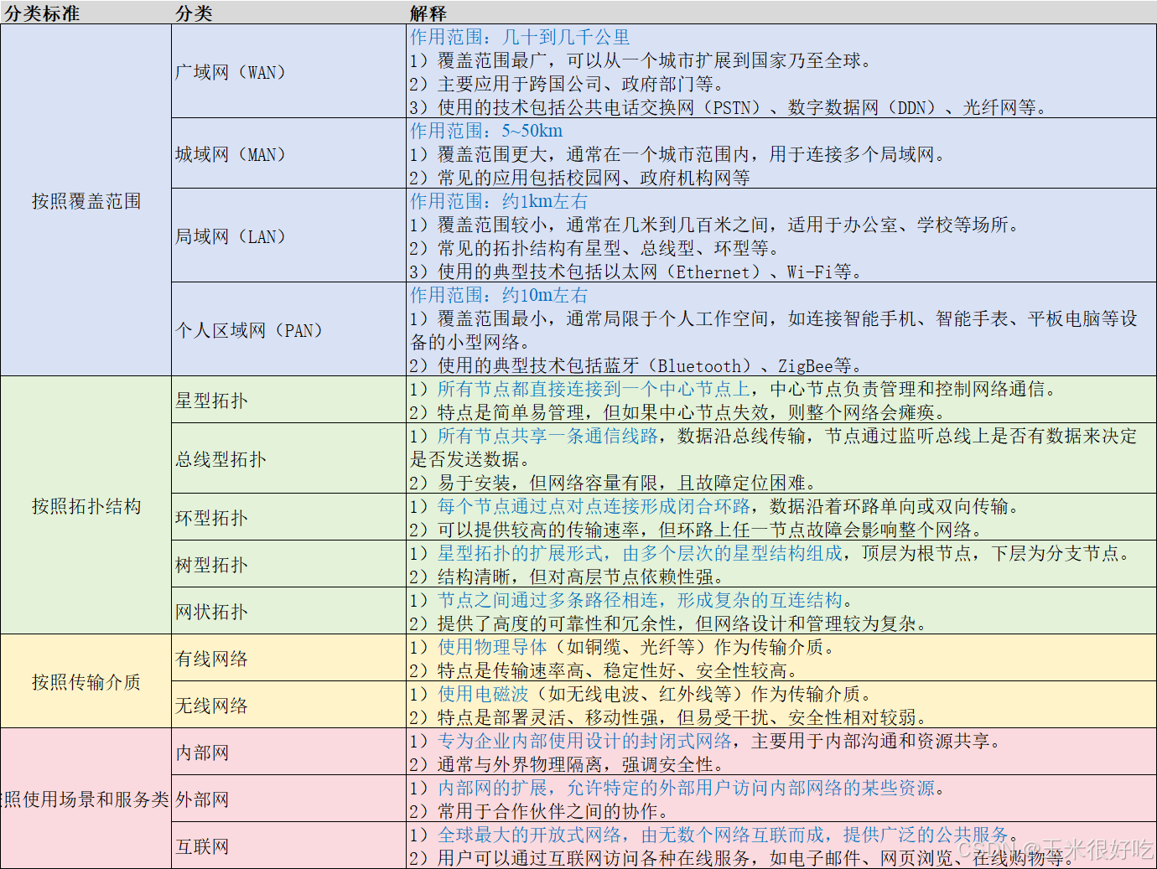Select the cell '按照覆盖范围'
The image size is (1157, 869).
86,200
